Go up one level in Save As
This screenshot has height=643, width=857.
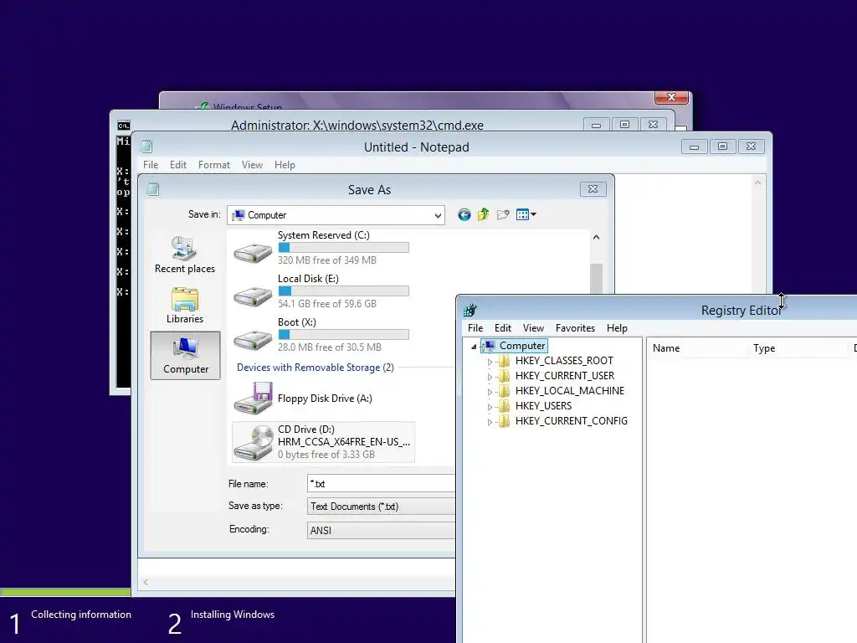[x=483, y=215]
